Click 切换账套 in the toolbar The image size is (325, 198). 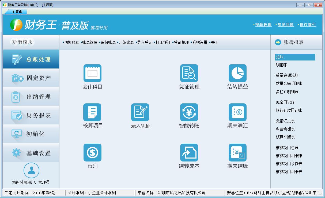click(x=71, y=42)
